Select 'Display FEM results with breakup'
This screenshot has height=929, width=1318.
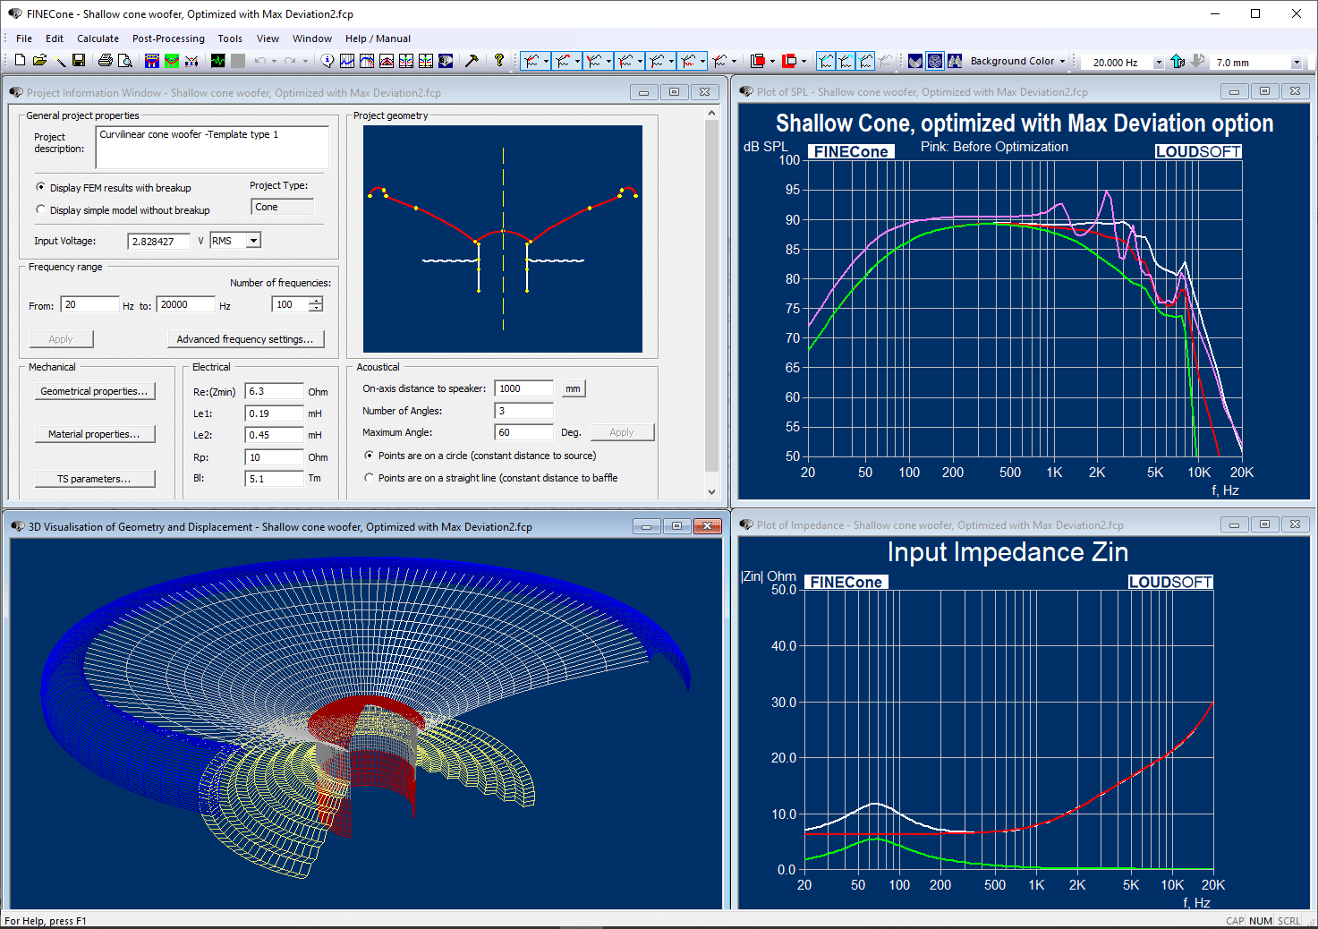coord(40,187)
